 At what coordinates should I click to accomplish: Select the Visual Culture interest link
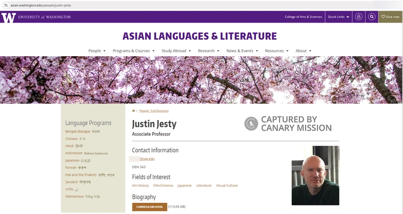(227, 185)
